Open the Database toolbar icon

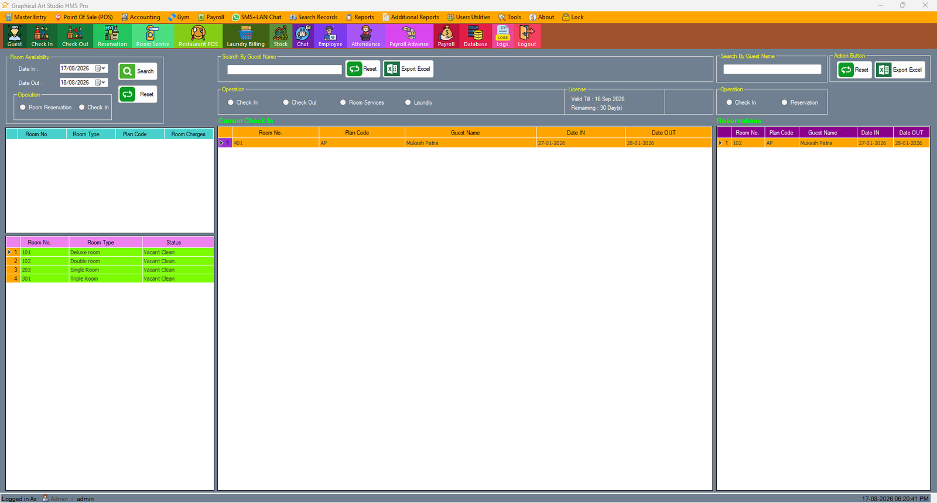coord(476,36)
